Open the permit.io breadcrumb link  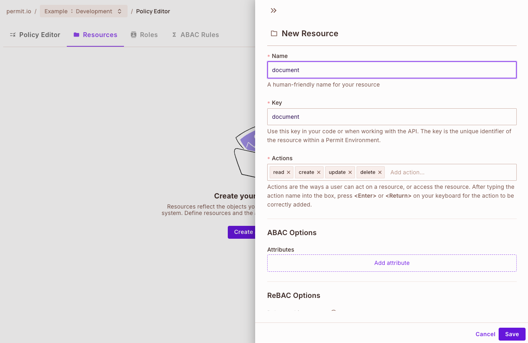click(19, 11)
